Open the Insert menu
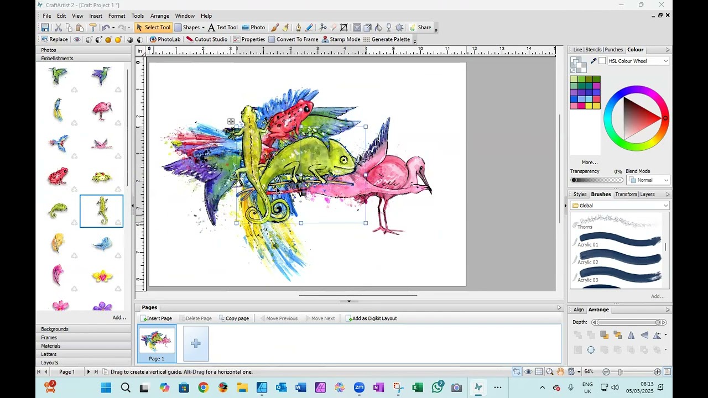 pos(96,16)
